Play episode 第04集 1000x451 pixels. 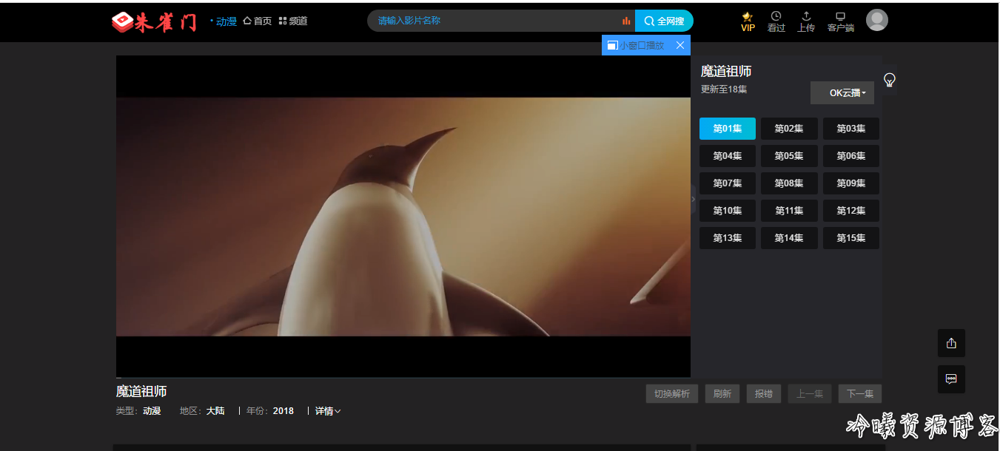728,156
